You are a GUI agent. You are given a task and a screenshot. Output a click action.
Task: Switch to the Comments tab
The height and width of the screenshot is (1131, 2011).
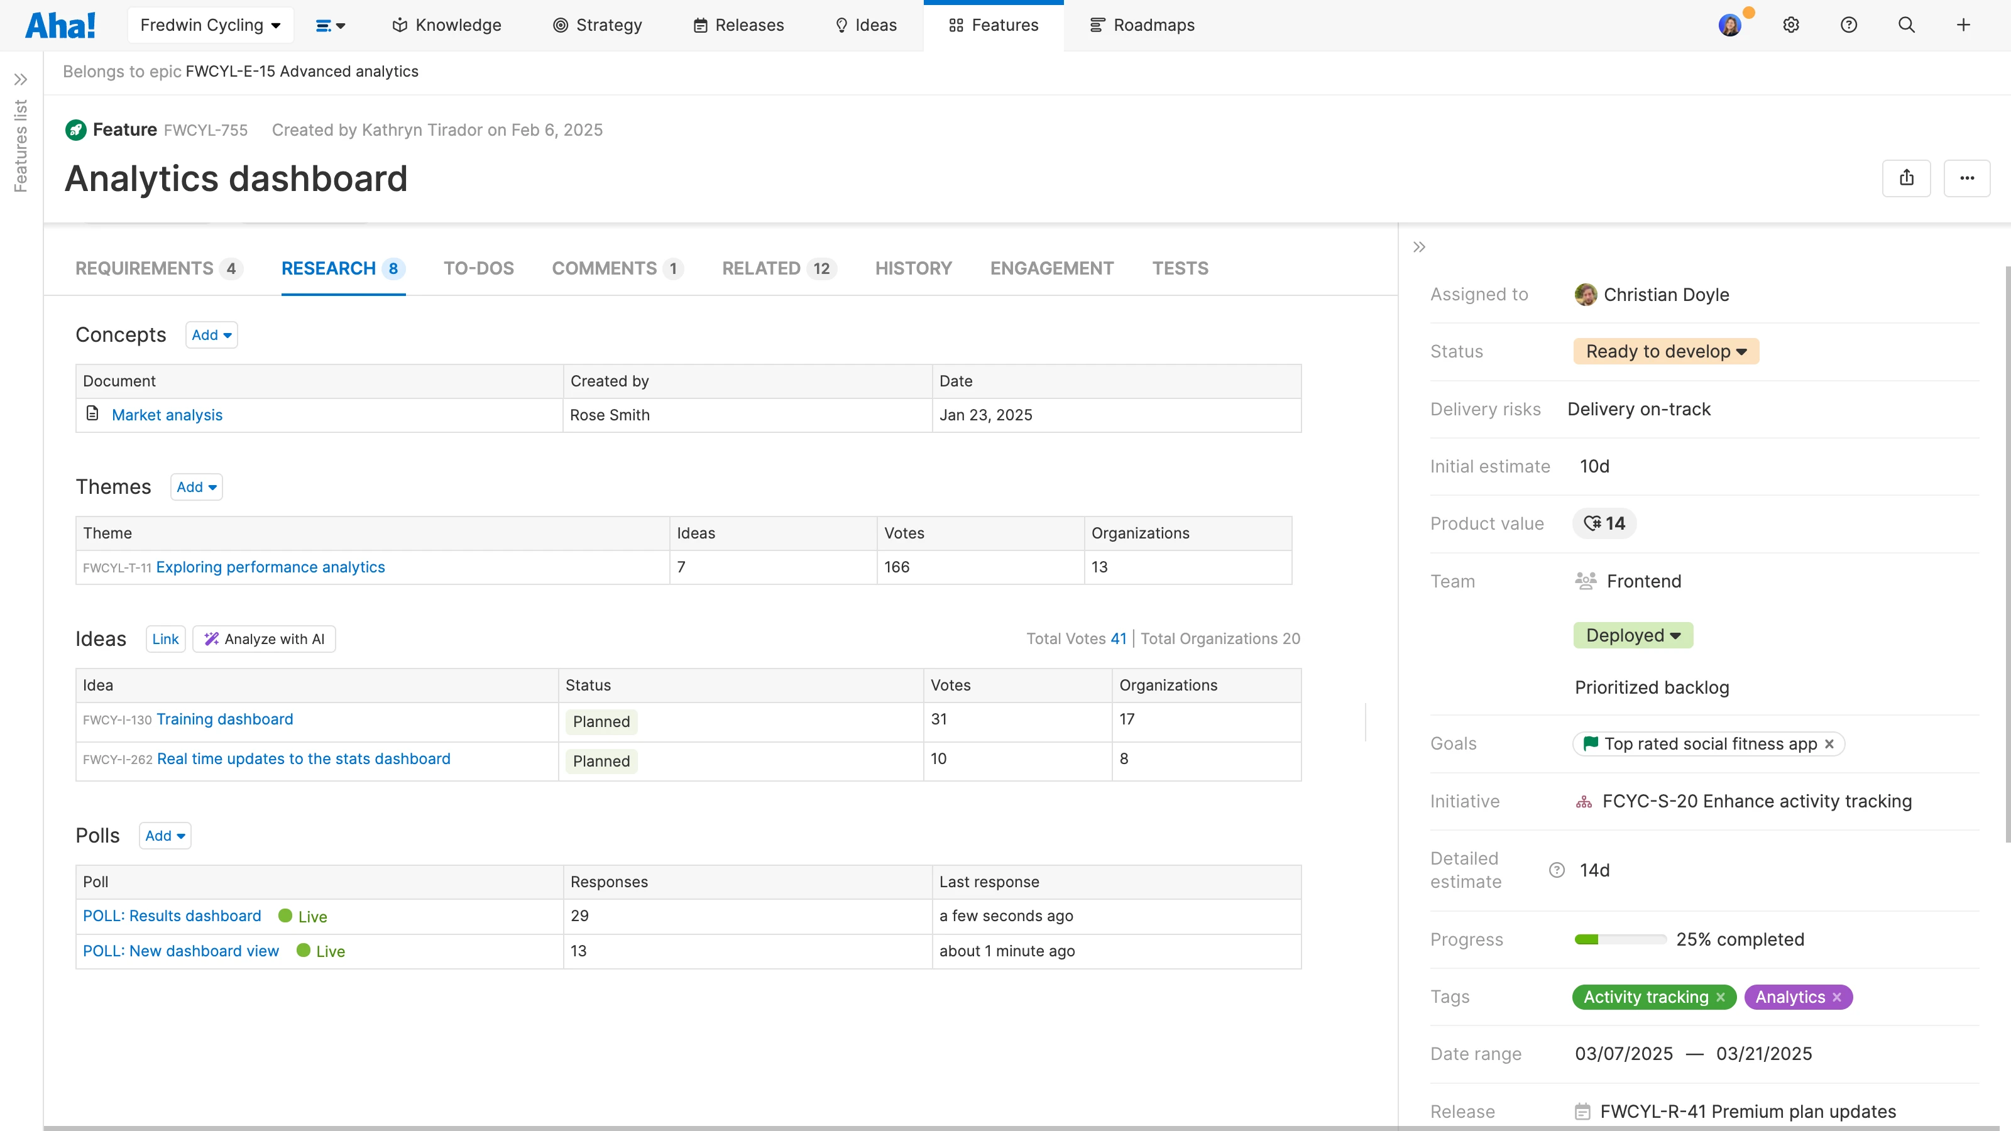point(616,268)
